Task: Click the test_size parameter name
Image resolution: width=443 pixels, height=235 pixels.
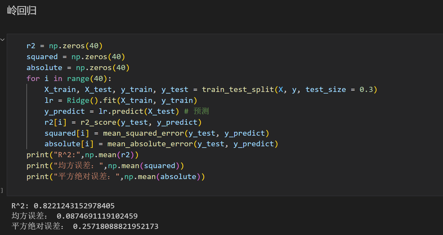Action: click(326, 90)
